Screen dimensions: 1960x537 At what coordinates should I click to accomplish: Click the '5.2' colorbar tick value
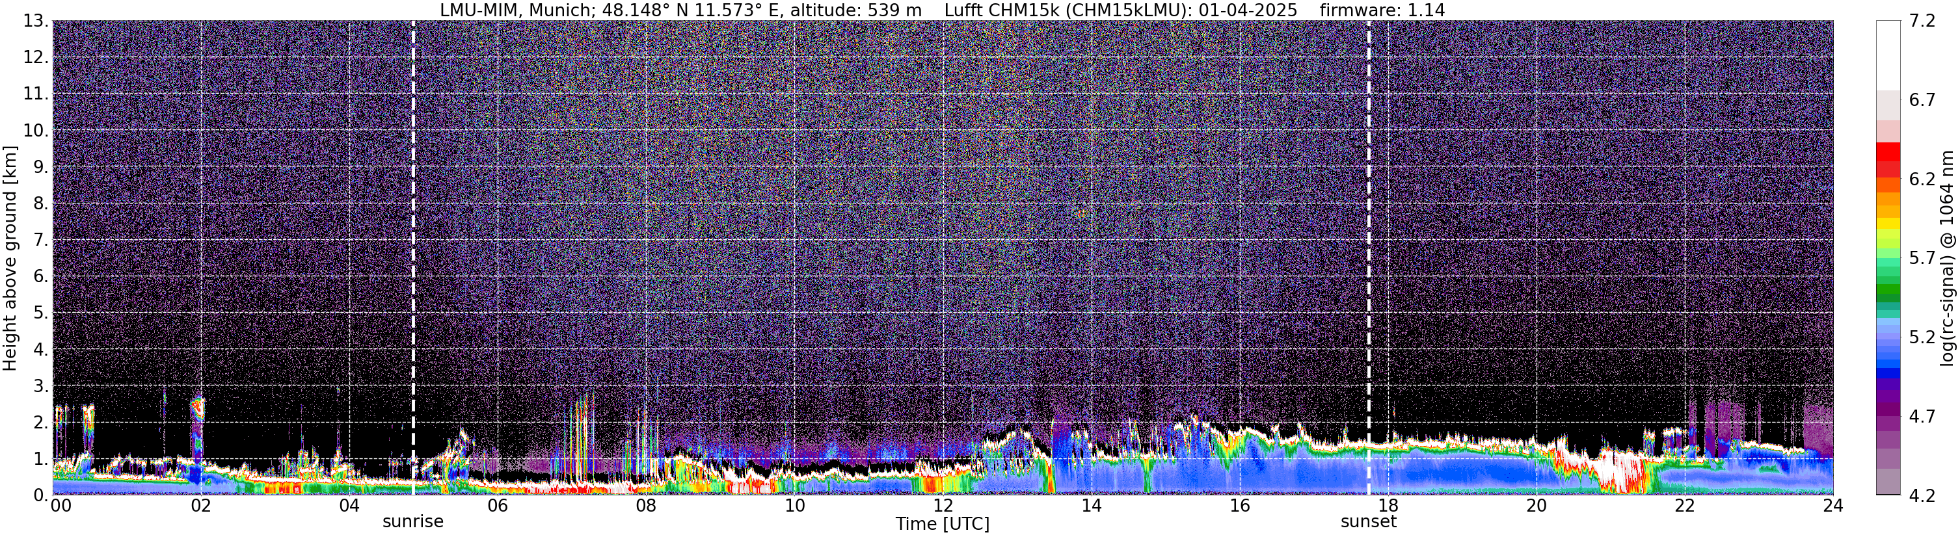1922,337
